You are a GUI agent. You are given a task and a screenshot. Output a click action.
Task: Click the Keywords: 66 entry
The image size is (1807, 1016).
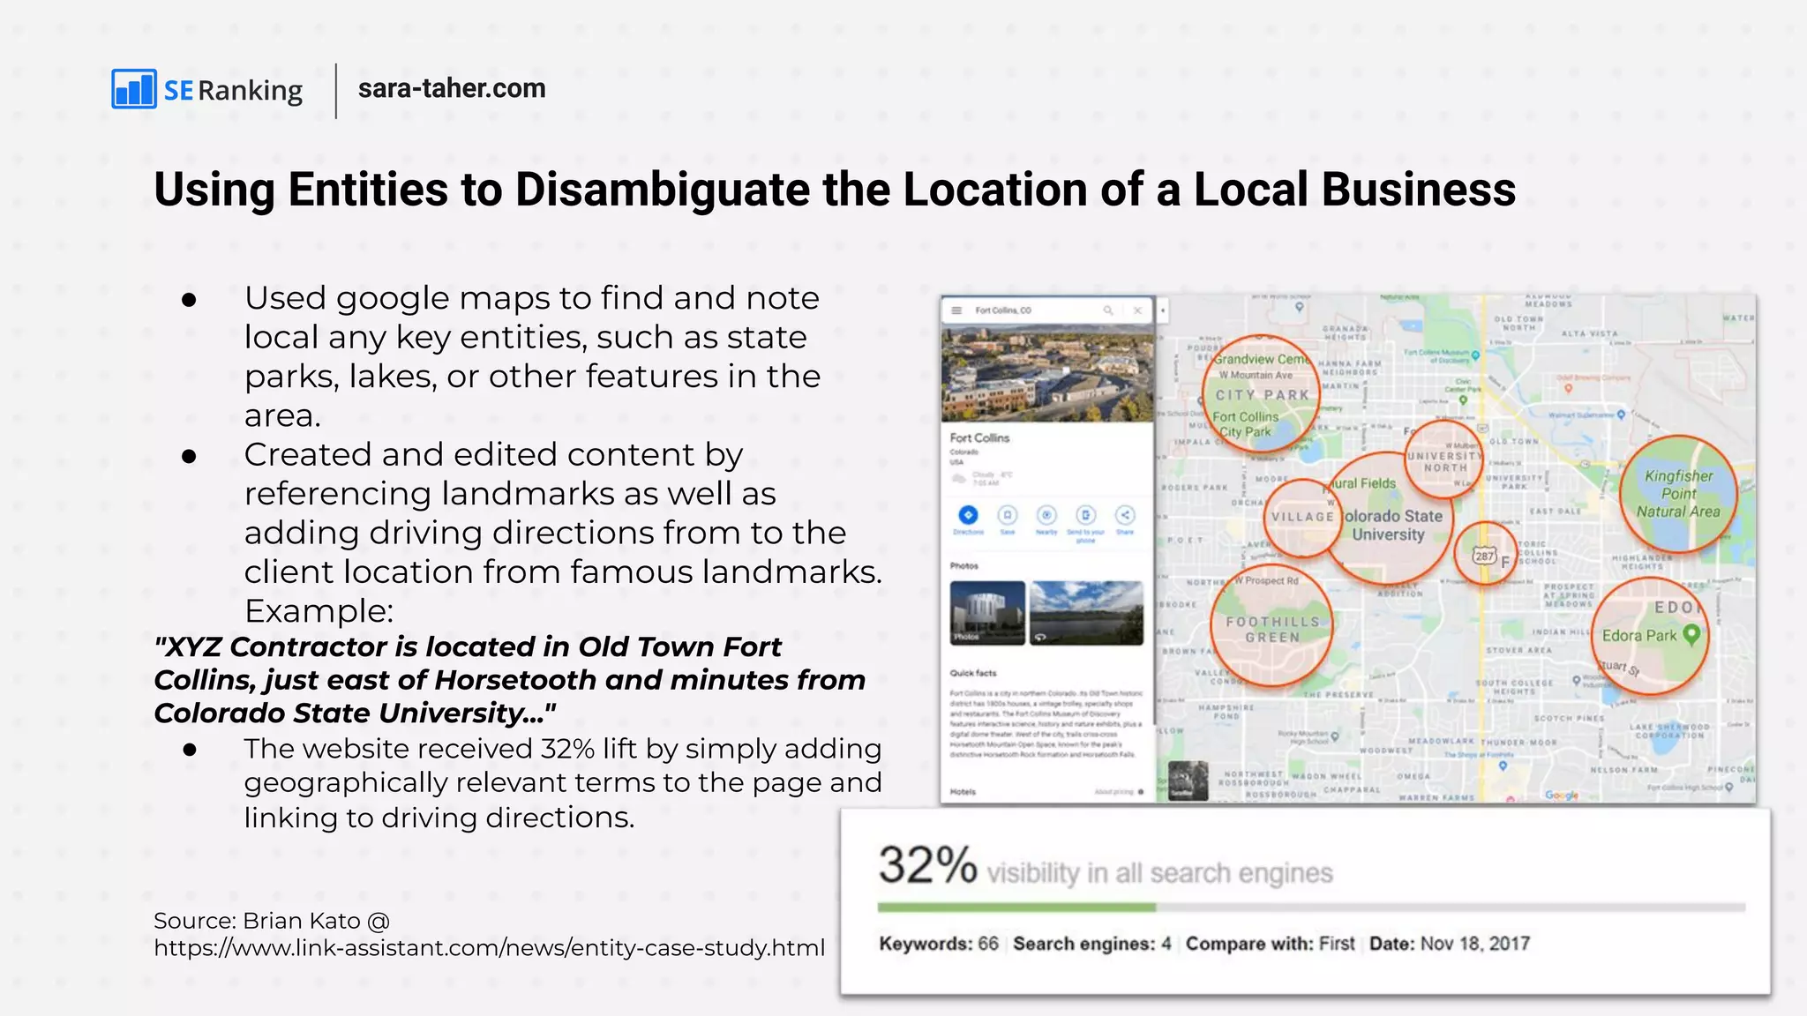[x=939, y=944]
